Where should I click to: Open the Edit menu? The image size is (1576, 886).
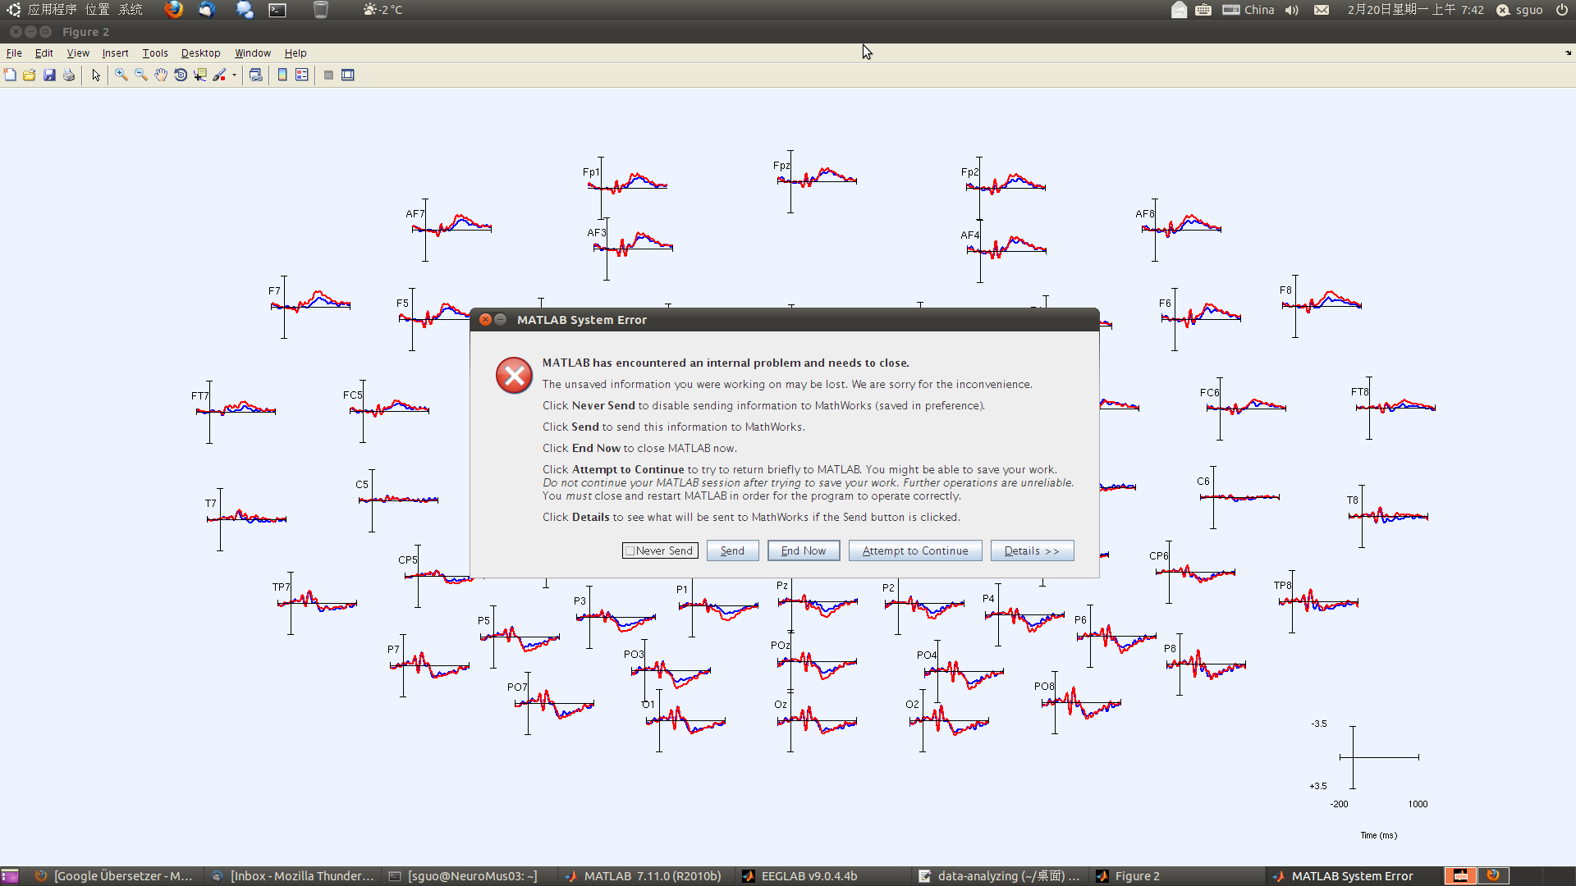[44, 53]
